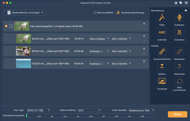Image resolution: width=190 pixels, height=121 pixels.
Task: Click the Weiter button
Action: pos(178,114)
